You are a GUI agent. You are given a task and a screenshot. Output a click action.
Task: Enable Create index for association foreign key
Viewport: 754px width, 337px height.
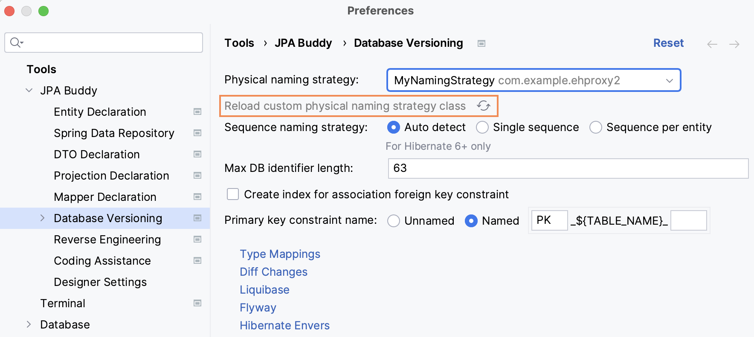(x=233, y=194)
